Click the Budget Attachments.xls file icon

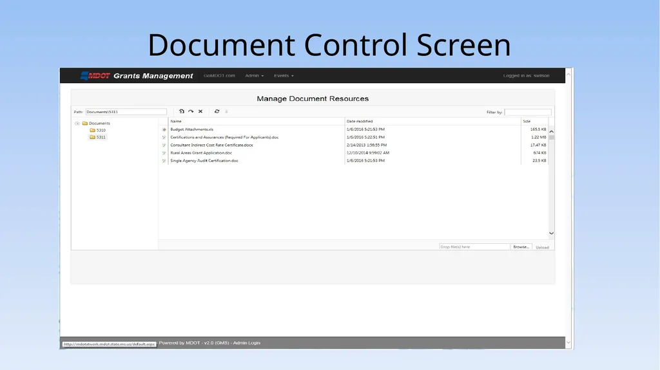[x=164, y=129]
